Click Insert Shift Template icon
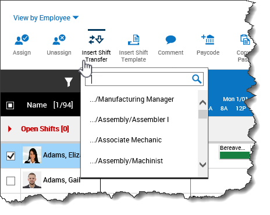Viewport: 270px width, 215px height. coord(134,40)
